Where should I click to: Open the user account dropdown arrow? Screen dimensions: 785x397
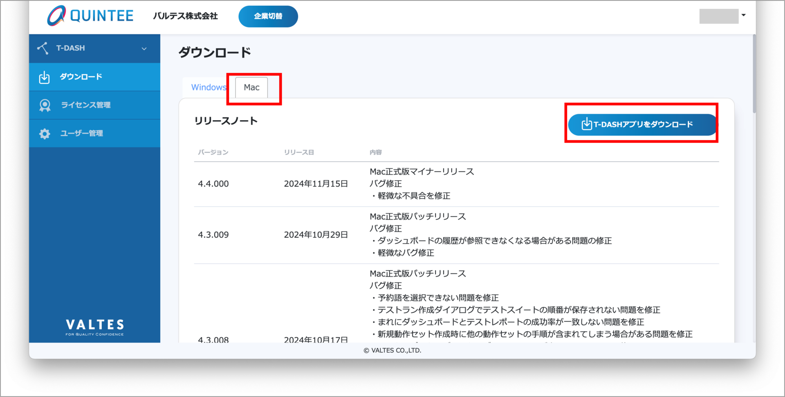point(743,16)
